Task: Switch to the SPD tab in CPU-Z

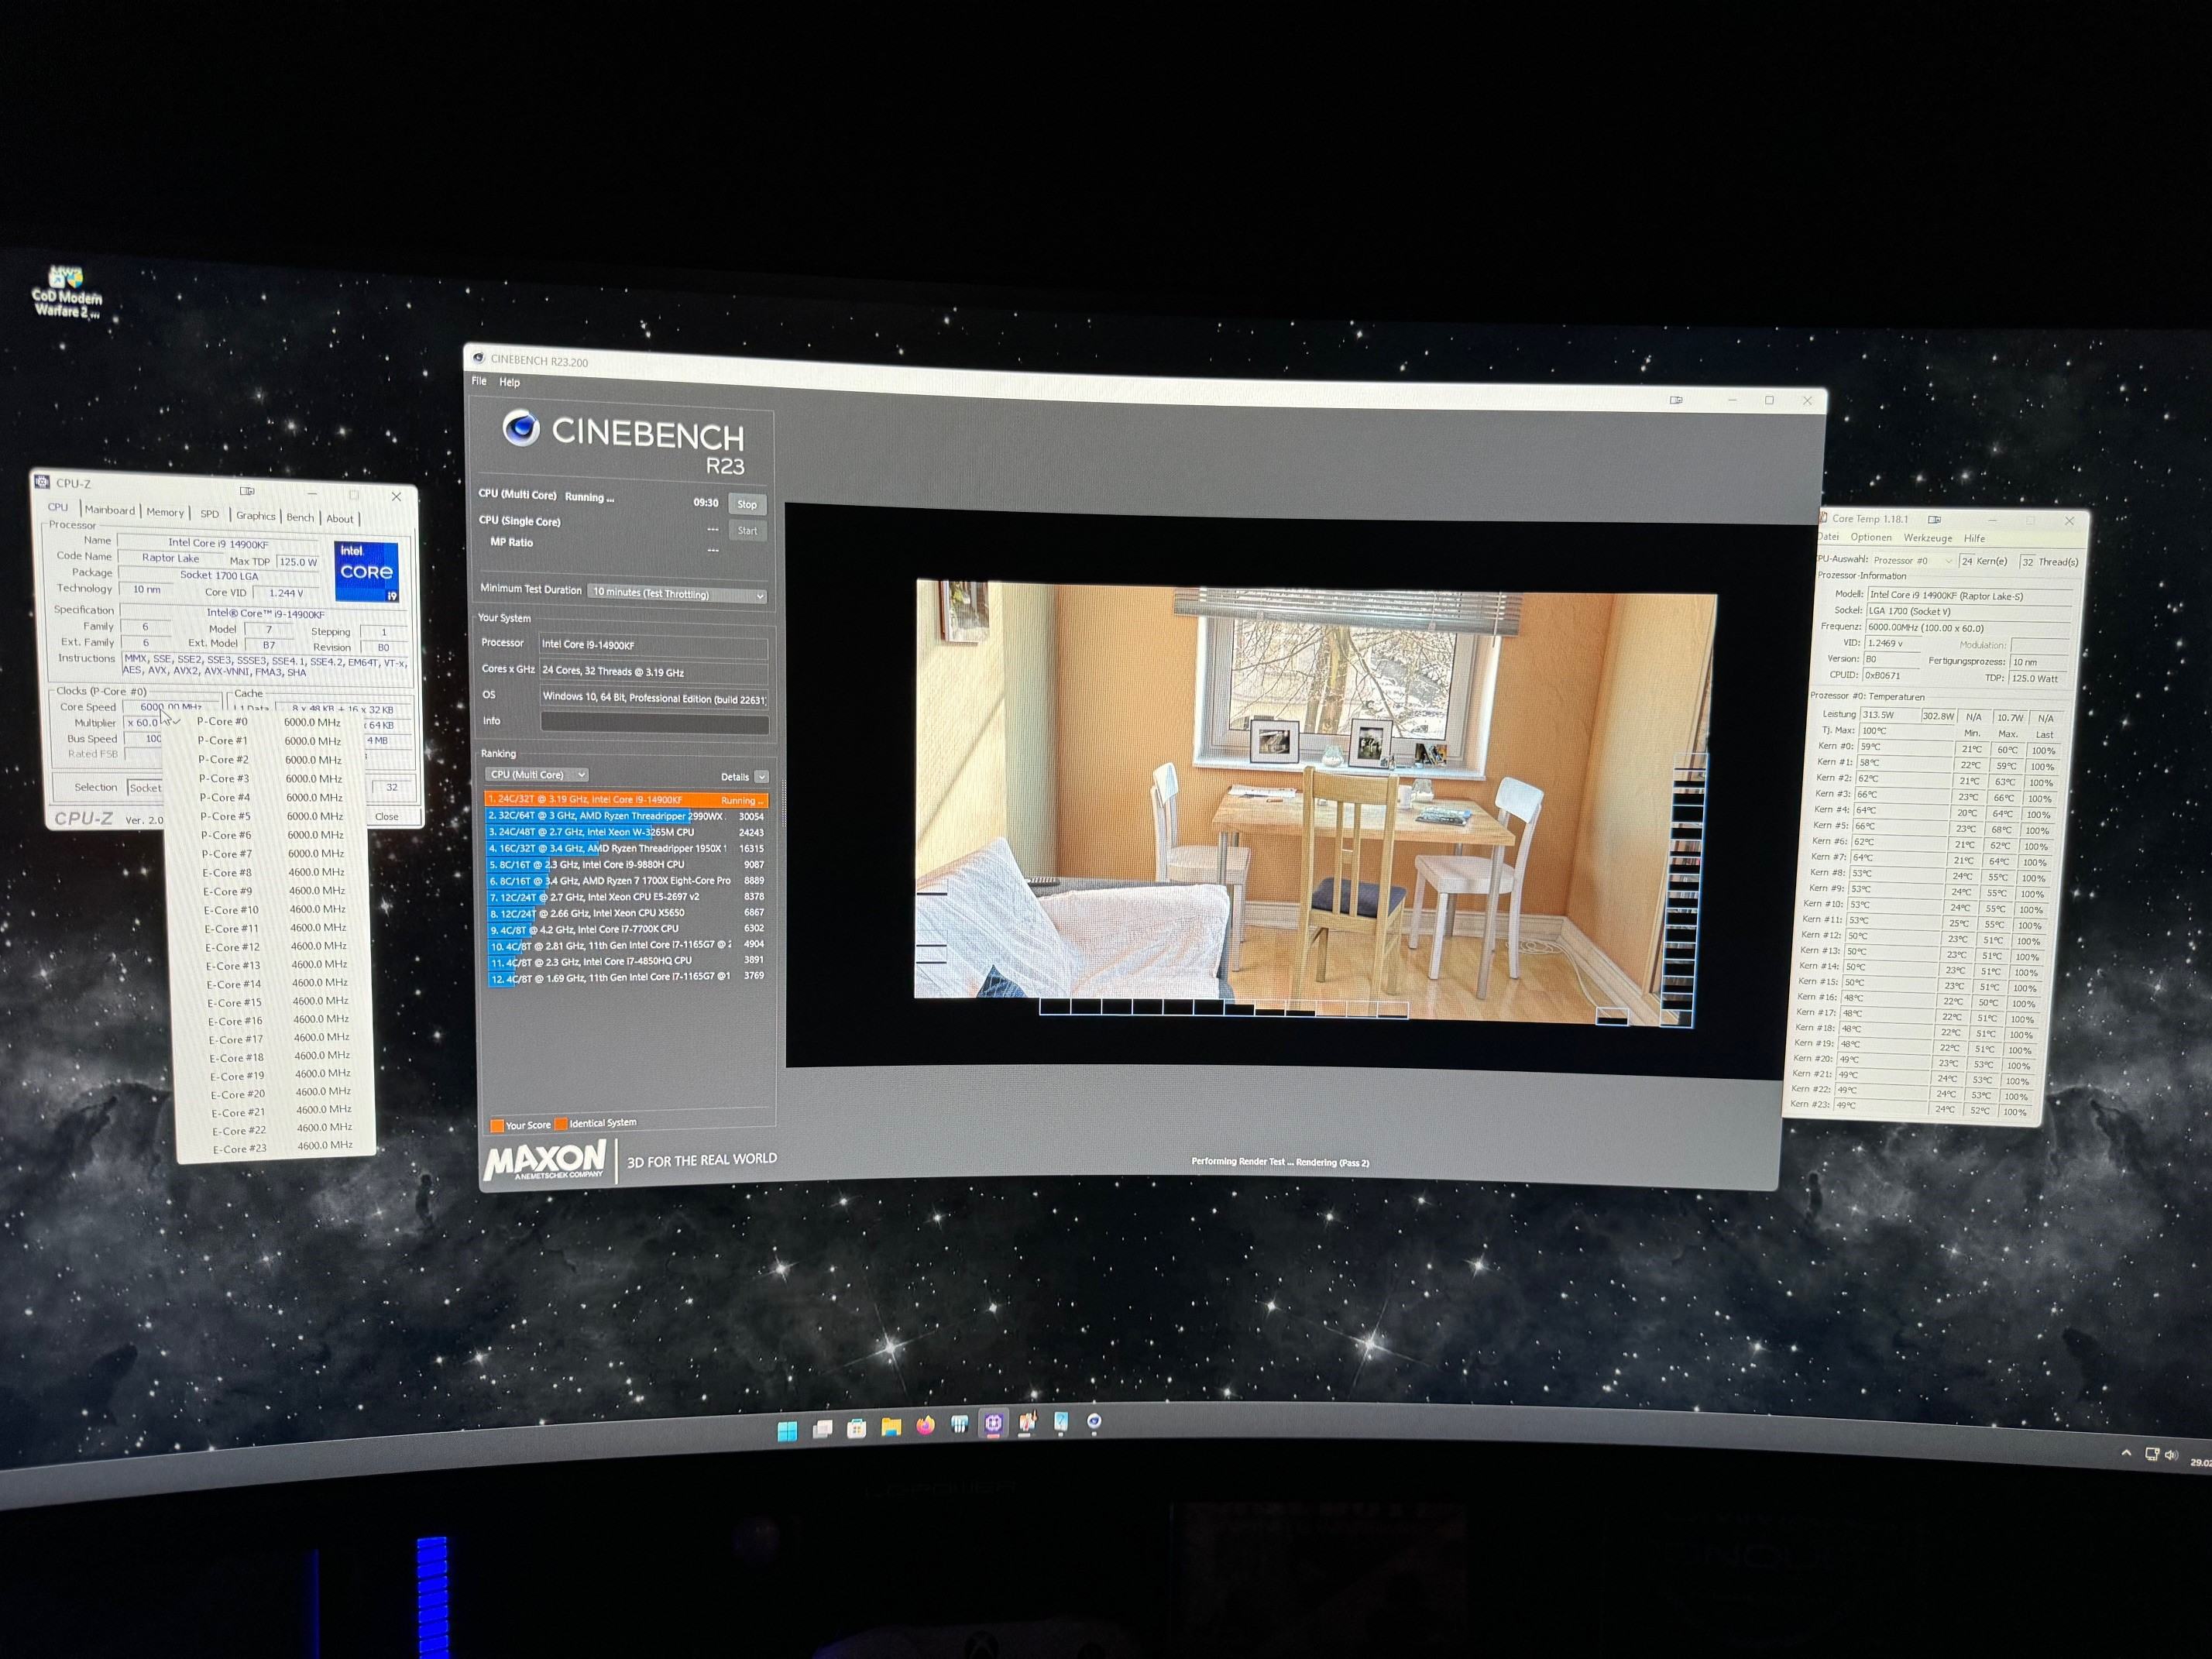Action: [x=209, y=514]
